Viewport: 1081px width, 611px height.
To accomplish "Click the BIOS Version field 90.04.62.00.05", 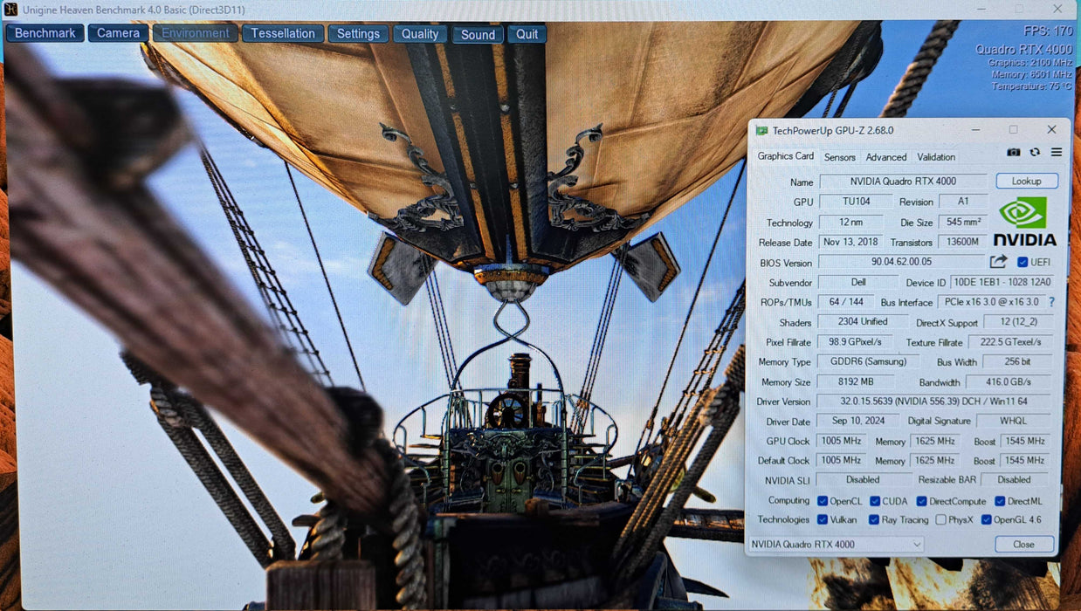I will [901, 262].
